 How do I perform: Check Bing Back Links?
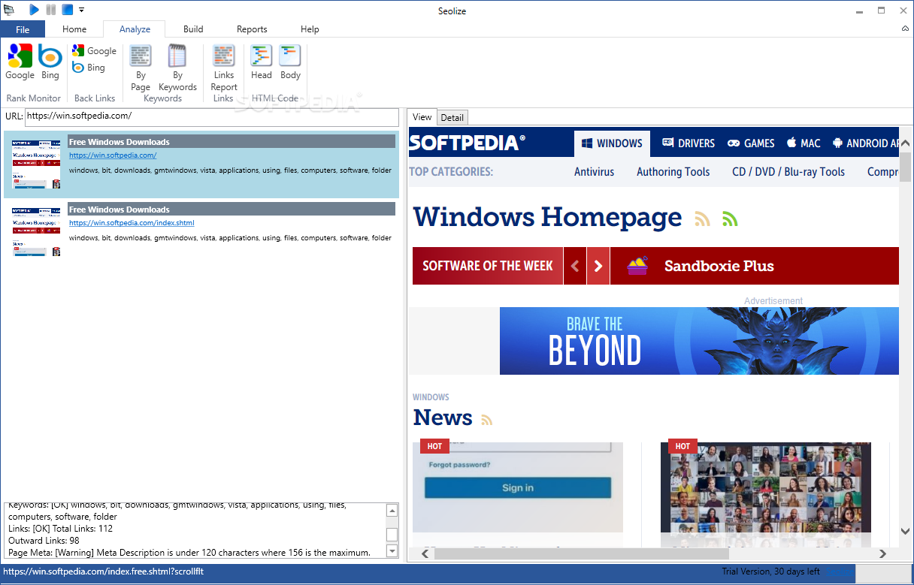(89, 68)
